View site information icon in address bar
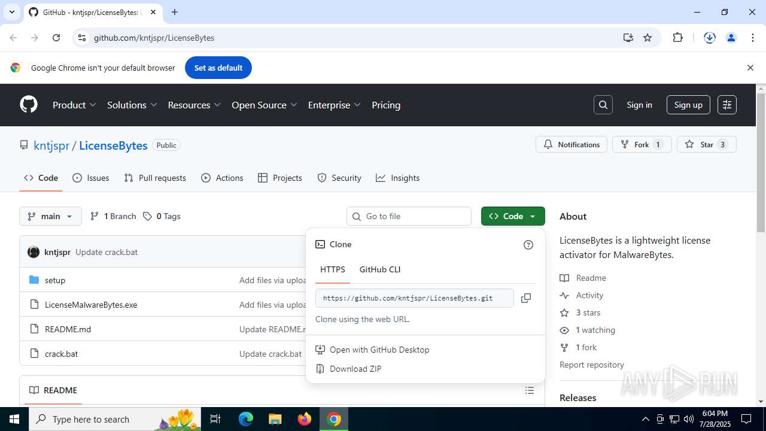The width and height of the screenshot is (766, 431). click(82, 38)
